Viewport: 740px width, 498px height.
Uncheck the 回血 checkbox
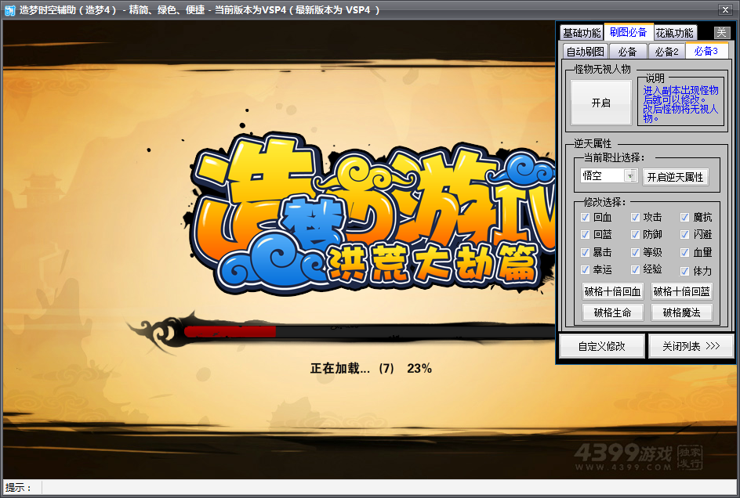tap(585, 217)
